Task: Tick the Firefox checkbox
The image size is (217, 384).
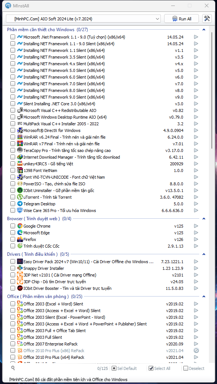Action: pos(13,239)
